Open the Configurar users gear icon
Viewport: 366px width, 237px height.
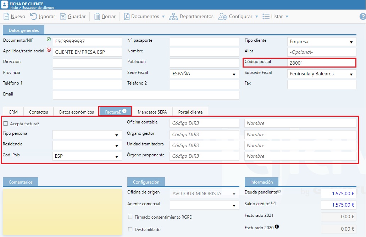pyautogui.click(x=223, y=16)
